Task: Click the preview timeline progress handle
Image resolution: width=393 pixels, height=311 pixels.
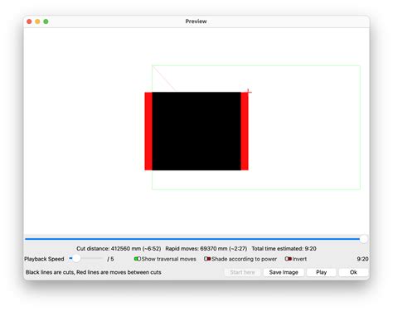Action: [364, 239]
